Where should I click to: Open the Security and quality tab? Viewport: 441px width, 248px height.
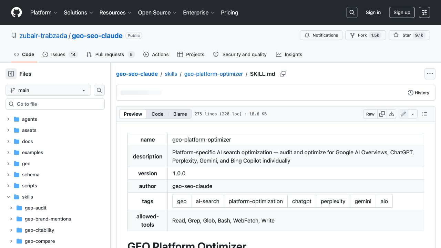pyautogui.click(x=240, y=54)
